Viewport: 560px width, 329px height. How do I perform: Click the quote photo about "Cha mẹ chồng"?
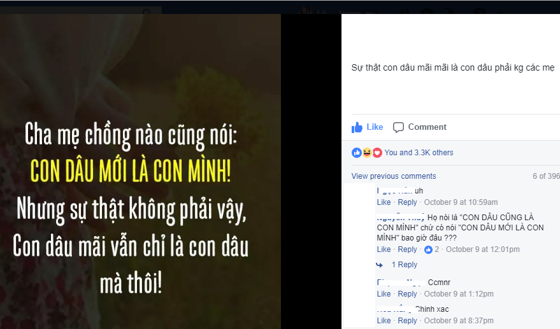[x=140, y=171]
